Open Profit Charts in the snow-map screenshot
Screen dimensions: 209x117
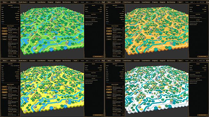point(127,61)
